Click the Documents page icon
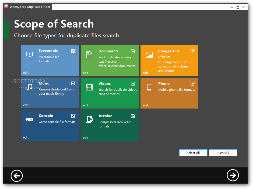253x189 pixels. click(89, 55)
